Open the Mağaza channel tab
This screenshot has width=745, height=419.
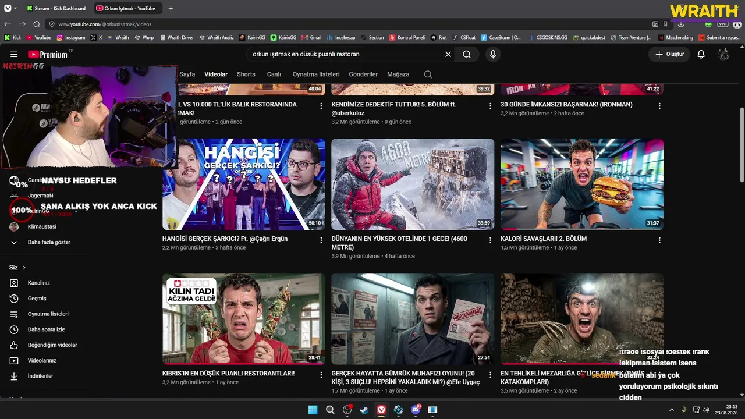point(398,74)
